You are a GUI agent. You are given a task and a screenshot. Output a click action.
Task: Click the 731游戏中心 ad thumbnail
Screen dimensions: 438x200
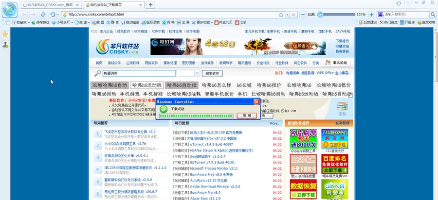tap(335, 138)
